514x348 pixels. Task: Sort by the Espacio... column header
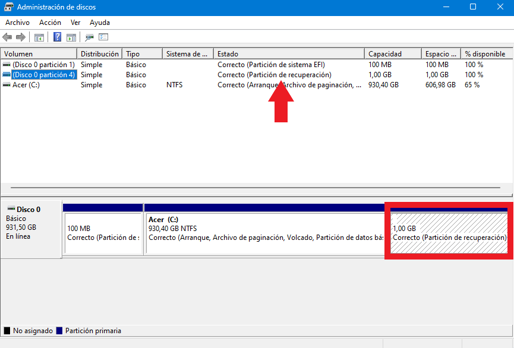coord(442,53)
